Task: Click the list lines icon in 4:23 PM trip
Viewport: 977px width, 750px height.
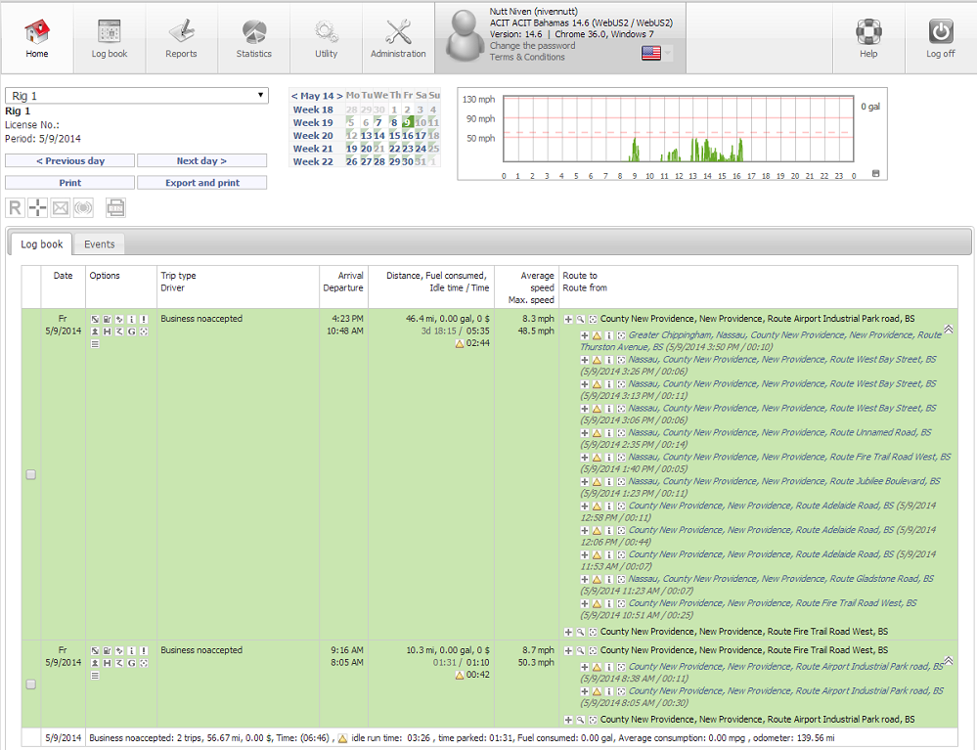Action: pyautogui.click(x=95, y=344)
